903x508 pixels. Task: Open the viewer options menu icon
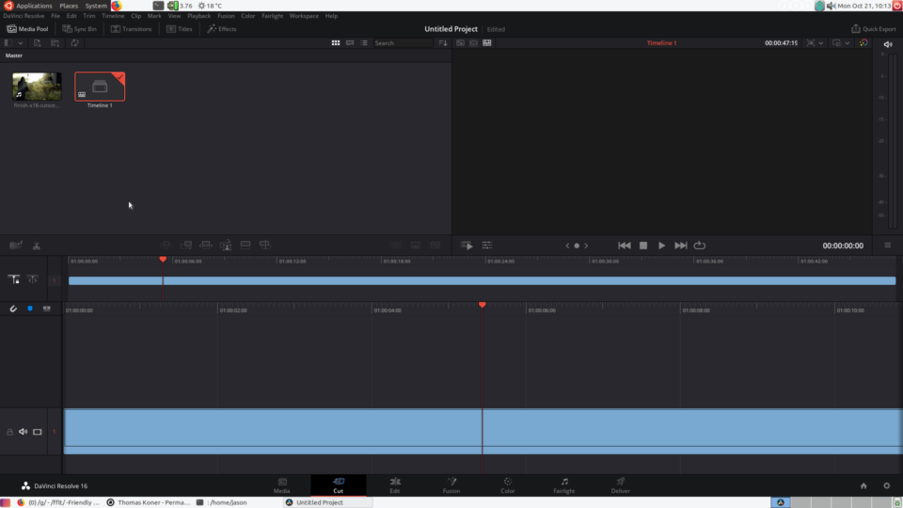coord(887,246)
